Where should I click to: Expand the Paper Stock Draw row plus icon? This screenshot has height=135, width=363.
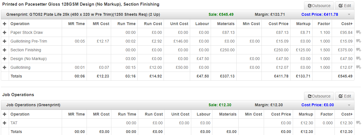5,32
